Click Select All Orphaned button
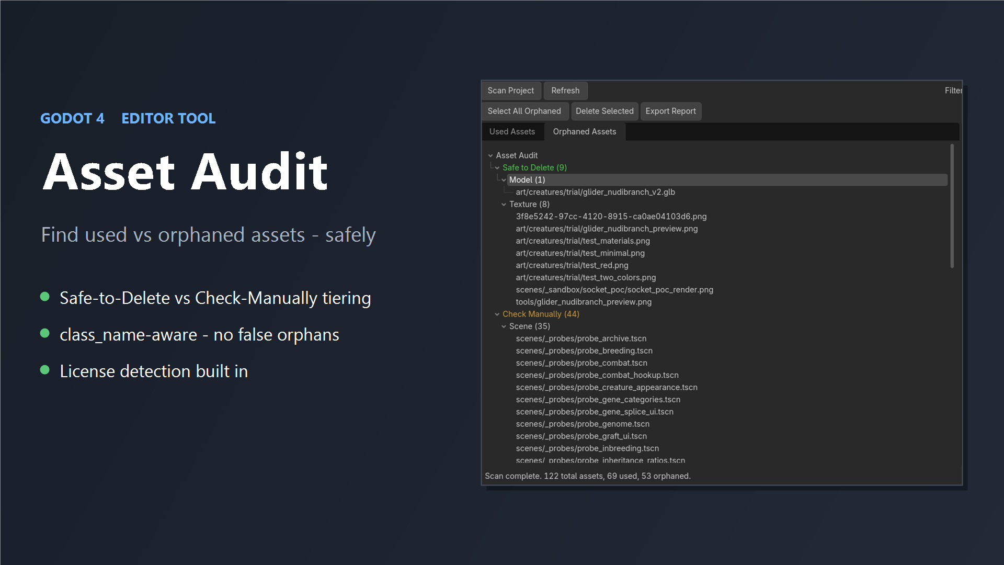1004x565 pixels. 524,111
